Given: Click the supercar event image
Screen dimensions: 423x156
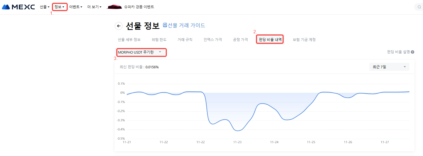Looking at the screenshot, I should [x=114, y=7].
